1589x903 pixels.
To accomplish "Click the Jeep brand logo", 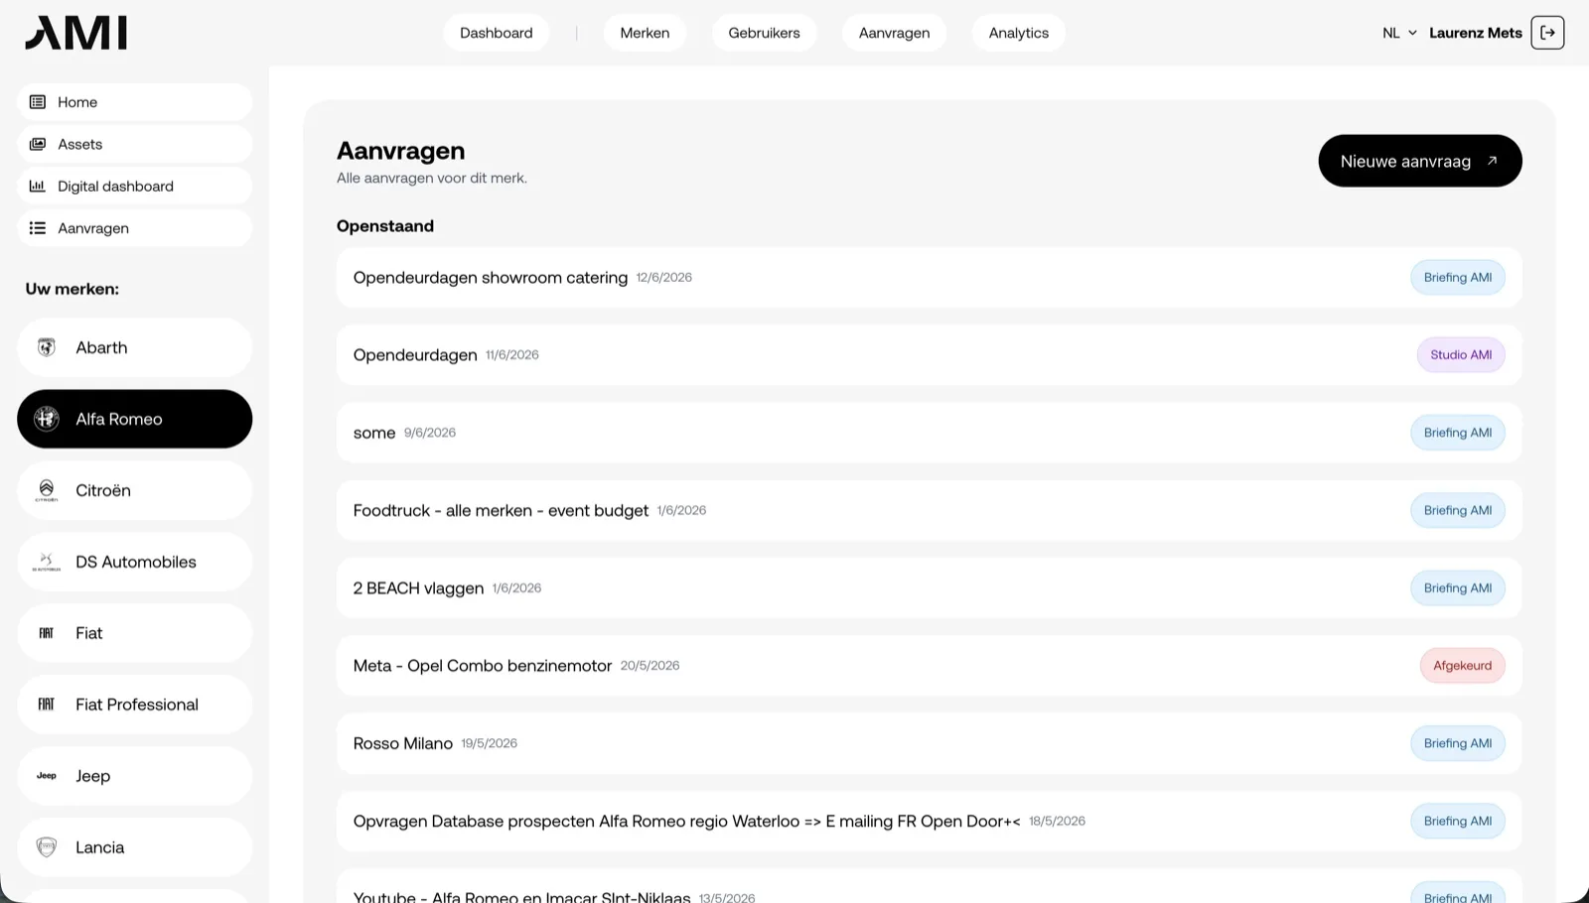I will [47, 776].
